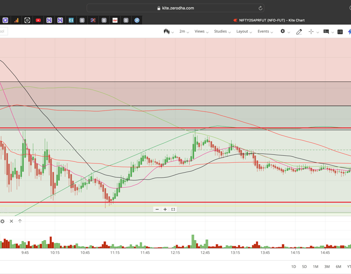Click the 12:15 time axis label
This screenshot has height=274, width=351.
tap(175, 253)
